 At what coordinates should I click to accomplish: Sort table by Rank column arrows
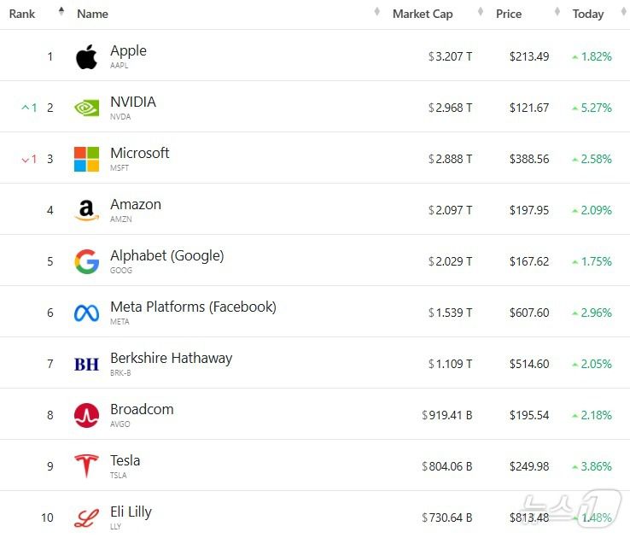point(61,13)
